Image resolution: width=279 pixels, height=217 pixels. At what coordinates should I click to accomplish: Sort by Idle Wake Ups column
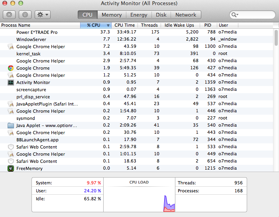[x=180, y=25]
